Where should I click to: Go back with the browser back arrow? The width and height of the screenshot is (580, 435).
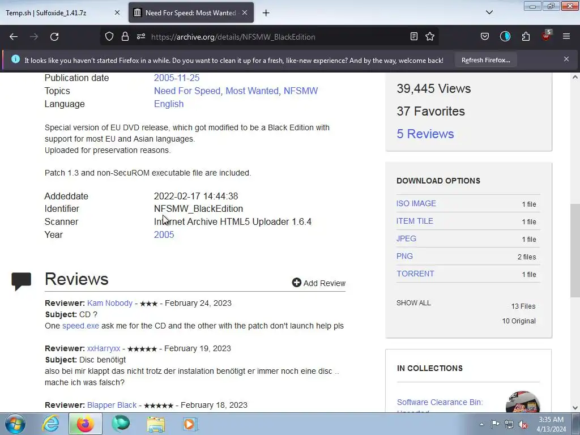pos(14,37)
